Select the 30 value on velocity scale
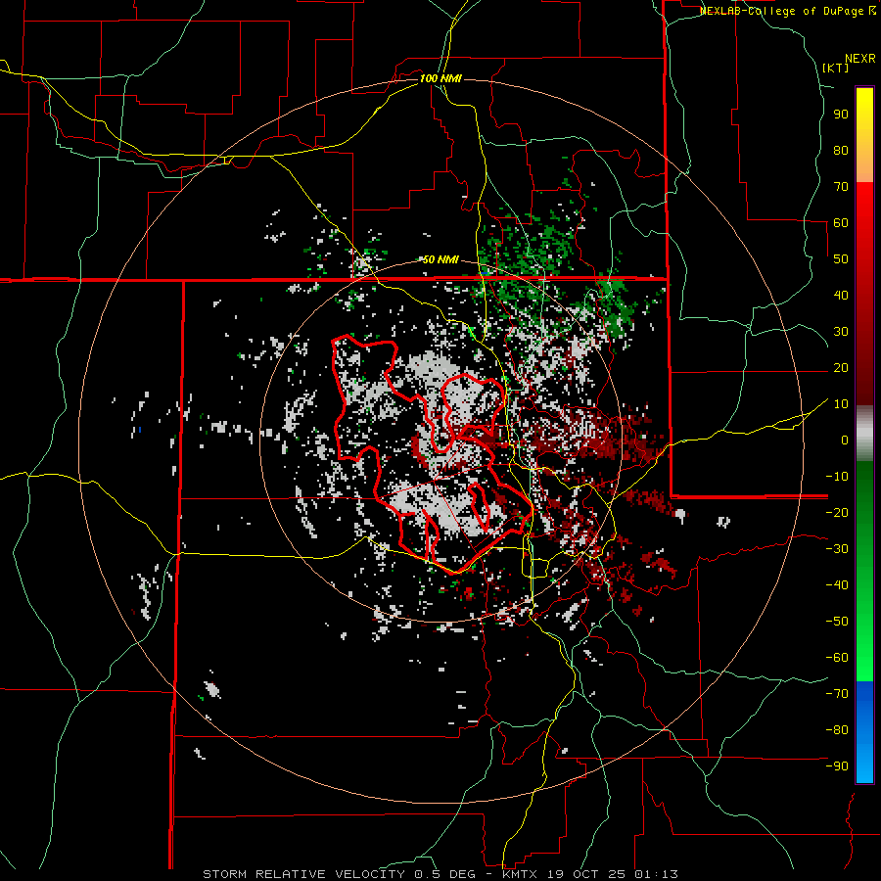 coord(841,332)
